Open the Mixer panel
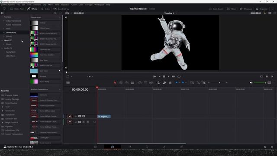This screenshot has height=156, width=277. (232, 9)
